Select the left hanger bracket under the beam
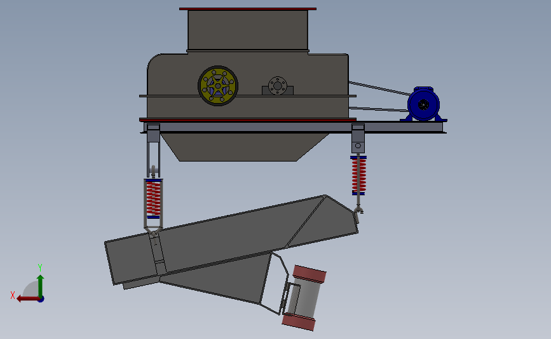The width and height of the screenshot is (551, 339). 153,151
